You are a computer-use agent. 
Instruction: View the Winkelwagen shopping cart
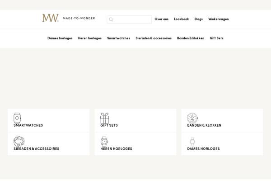218,19
